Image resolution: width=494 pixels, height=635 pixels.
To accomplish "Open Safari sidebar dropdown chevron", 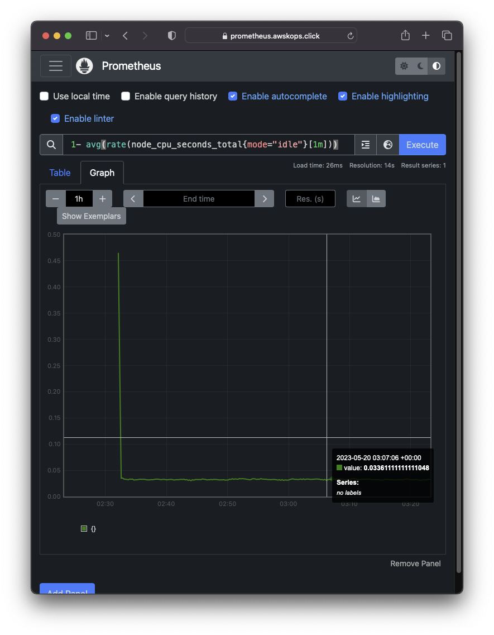I will 107,36.
